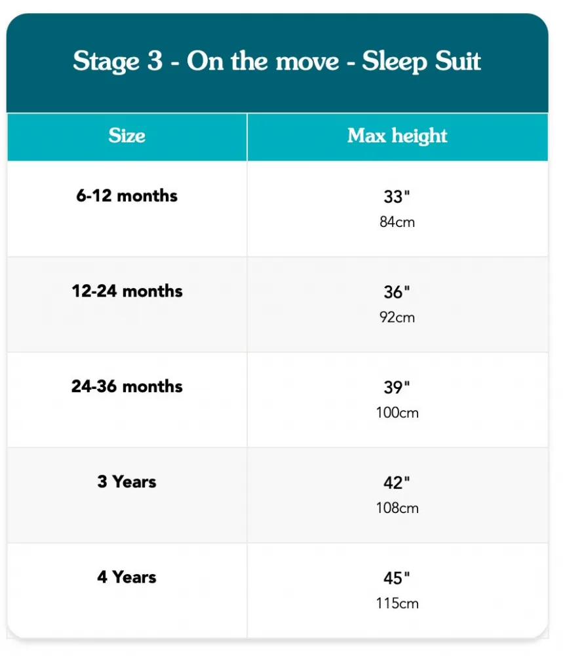Click the 115cm measurement text
This screenshot has height=656, width=563.
397,603
